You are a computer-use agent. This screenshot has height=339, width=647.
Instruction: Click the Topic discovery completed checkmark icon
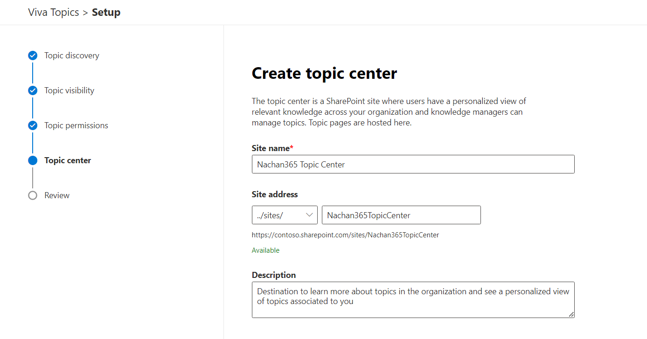33,55
